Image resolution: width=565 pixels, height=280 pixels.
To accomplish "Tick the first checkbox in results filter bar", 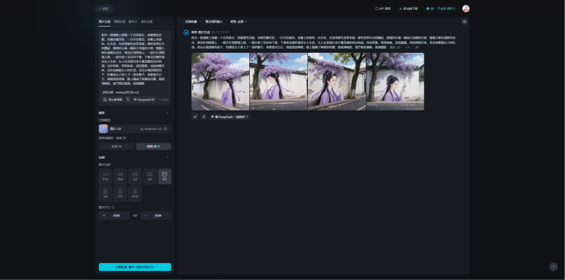I will 182,22.
